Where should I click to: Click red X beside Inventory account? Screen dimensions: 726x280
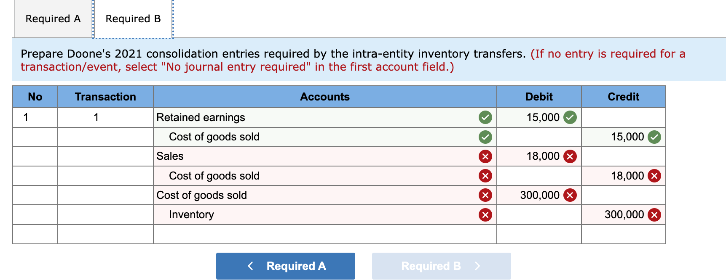[485, 215]
